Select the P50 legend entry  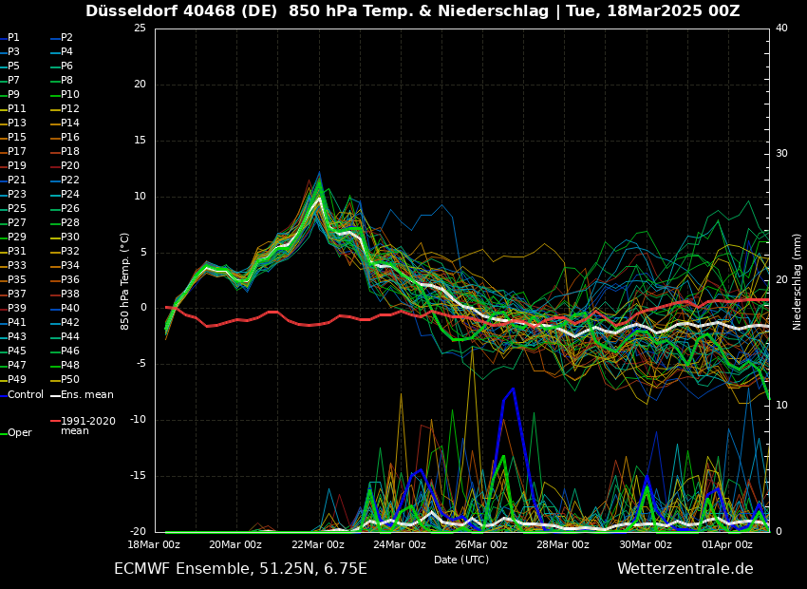point(69,380)
